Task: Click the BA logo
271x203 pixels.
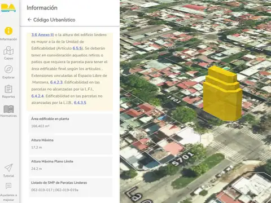Action: 8,7
